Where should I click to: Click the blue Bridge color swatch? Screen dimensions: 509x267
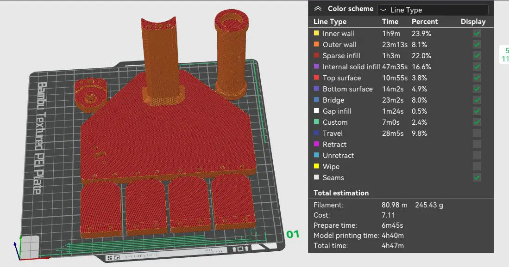click(316, 100)
